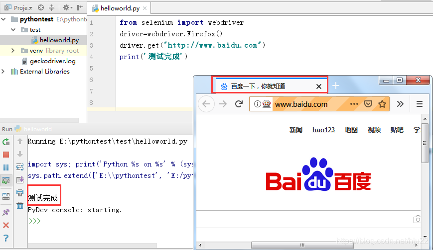Clear all console output with trash icon
The image size is (433, 250).
click(x=20, y=205)
